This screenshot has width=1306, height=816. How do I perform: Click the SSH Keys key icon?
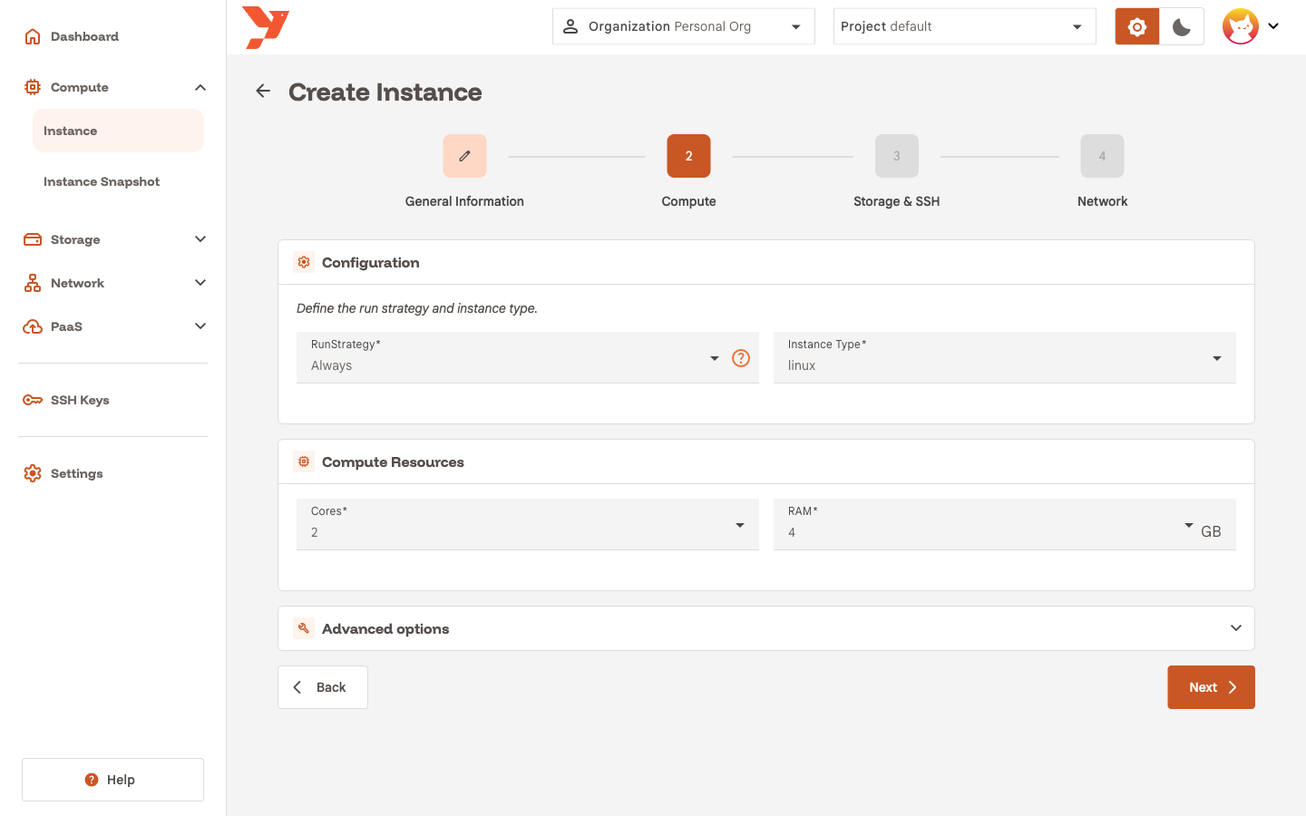(33, 400)
